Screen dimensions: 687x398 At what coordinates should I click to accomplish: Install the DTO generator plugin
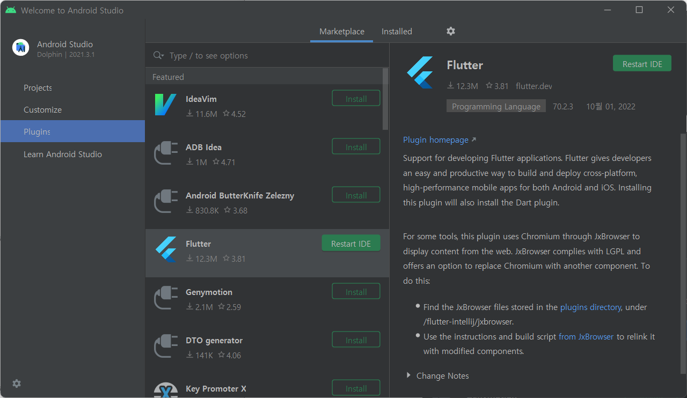[x=356, y=340]
